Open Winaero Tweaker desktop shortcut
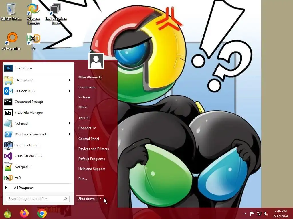The image size is (293, 219). click(x=33, y=14)
